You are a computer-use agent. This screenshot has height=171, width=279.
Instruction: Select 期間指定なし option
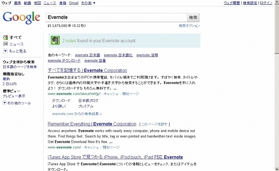(14, 74)
